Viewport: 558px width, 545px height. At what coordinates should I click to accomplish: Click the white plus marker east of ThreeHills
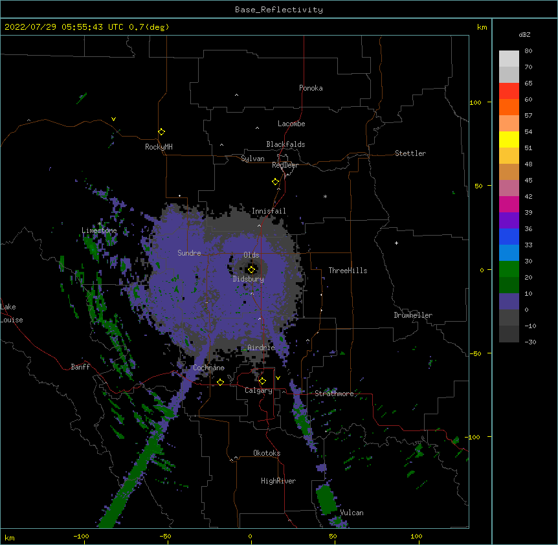[x=396, y=243]
